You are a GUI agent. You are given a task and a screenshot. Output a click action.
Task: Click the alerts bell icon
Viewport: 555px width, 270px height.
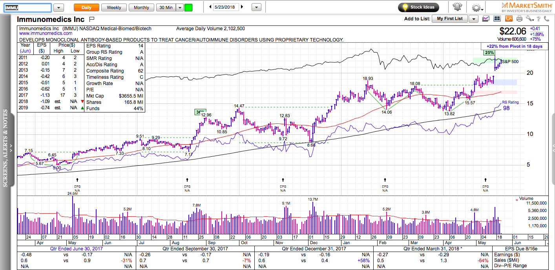tap(457, 7)
